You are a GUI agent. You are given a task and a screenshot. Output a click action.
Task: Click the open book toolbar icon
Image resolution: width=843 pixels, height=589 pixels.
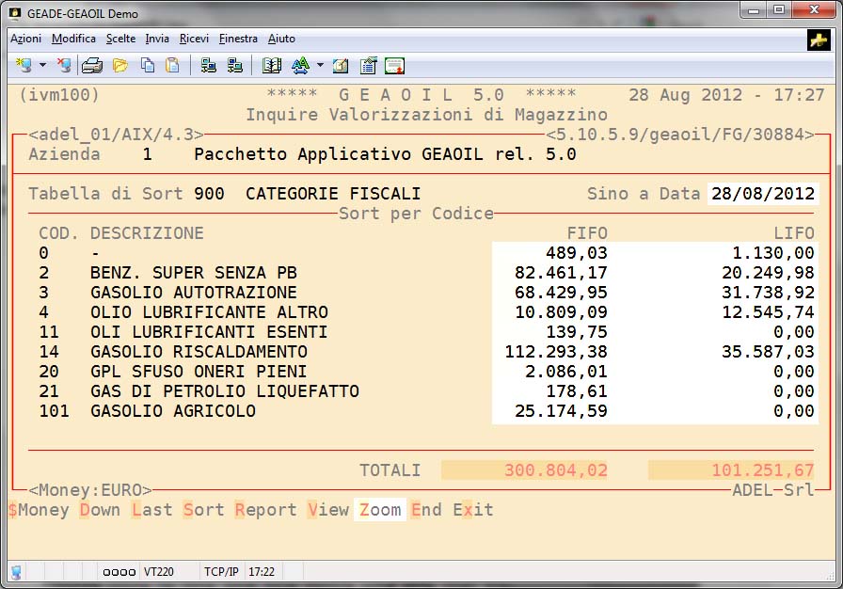[272, 65]
